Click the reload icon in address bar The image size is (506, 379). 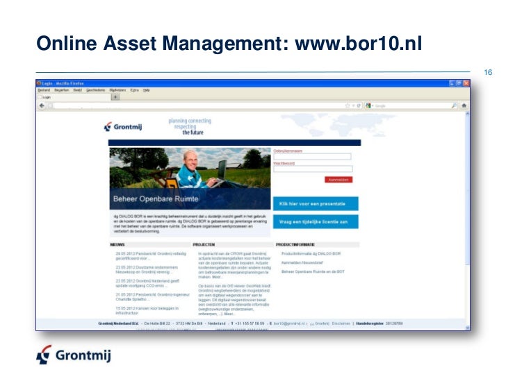click(359, 106)
